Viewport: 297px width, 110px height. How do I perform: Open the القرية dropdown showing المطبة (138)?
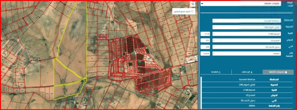[x=247, y=34]
